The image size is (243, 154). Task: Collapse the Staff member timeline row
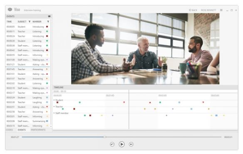click(54, 113)
